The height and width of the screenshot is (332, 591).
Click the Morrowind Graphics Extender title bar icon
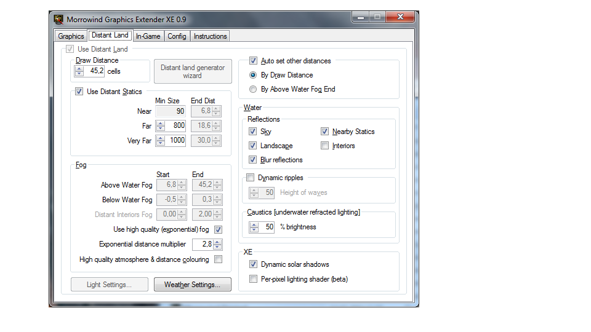[58, 19]
